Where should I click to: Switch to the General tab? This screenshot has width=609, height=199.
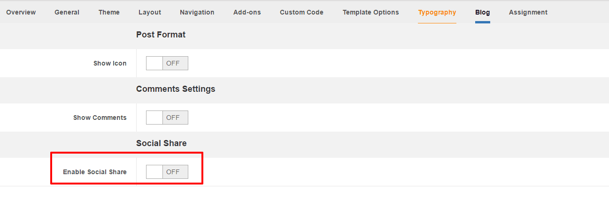click(x=67, y=13)
